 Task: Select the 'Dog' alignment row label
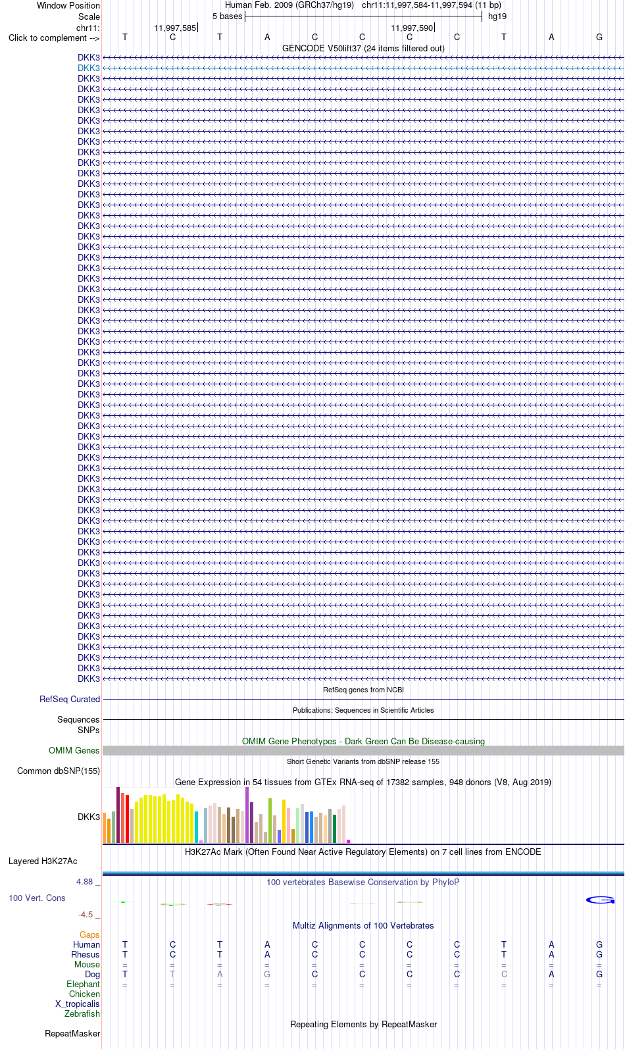tap(93, 974)
